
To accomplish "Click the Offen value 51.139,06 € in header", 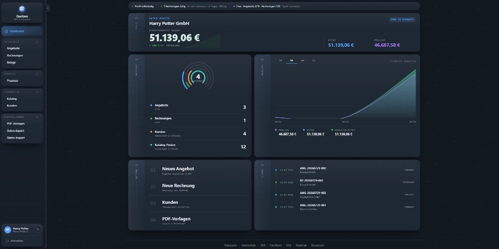I will pos(341,45).
